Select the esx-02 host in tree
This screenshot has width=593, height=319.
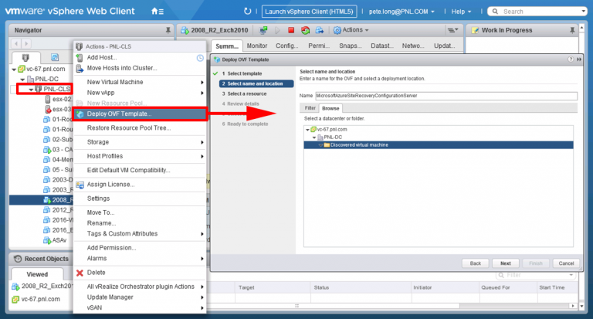[59, 99]
